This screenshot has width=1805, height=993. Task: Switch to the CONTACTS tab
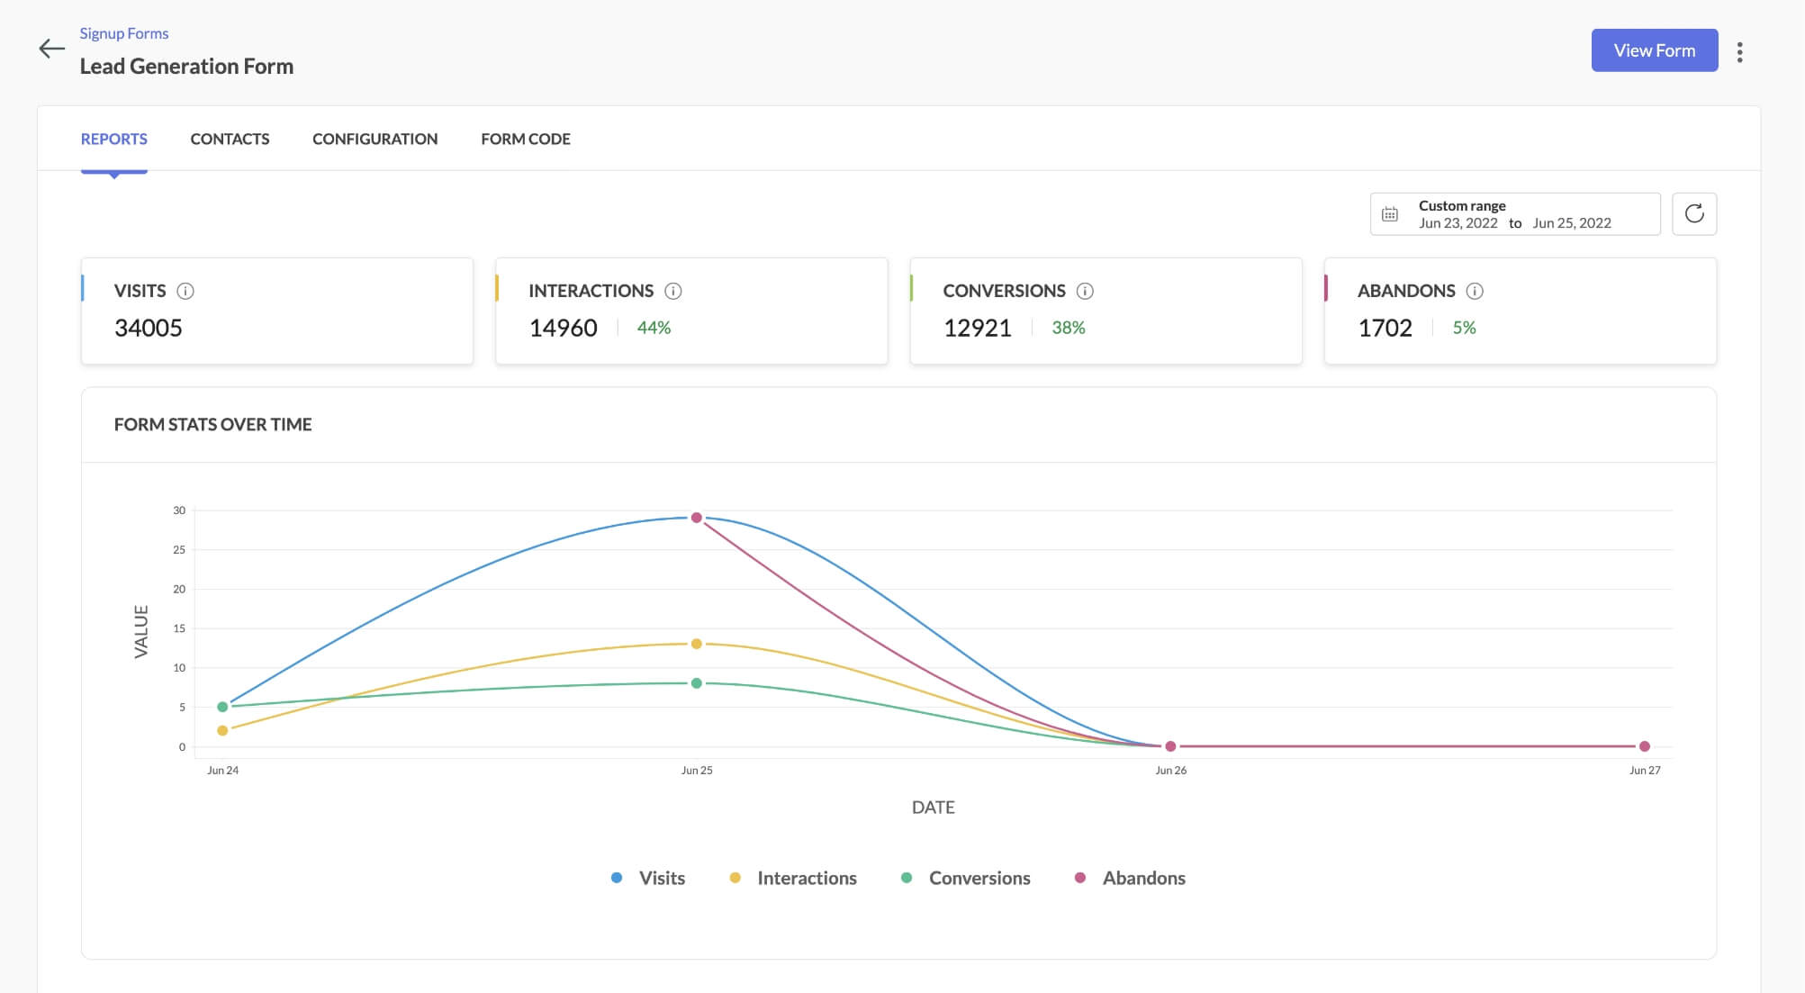(x=230, y=138)
